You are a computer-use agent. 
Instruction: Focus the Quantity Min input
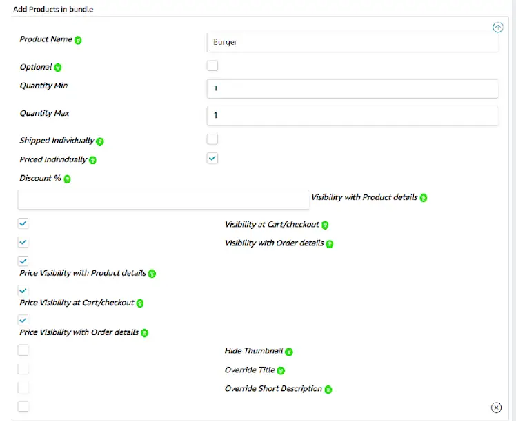coord(353,88)
